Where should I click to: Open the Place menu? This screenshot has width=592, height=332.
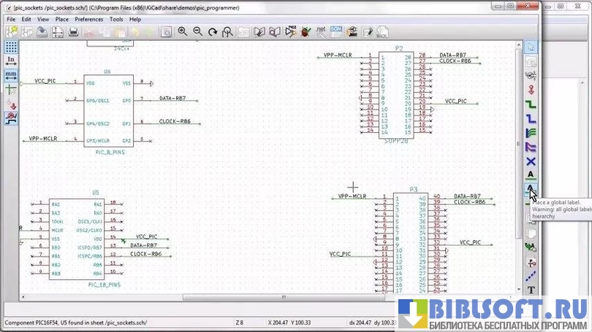click(x=62, y=19)
